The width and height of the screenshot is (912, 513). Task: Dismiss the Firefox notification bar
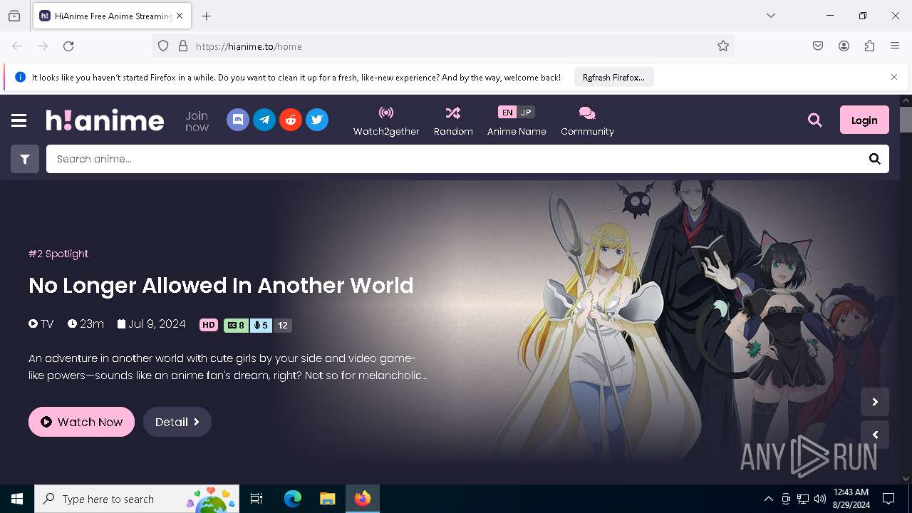pos(894,77)
